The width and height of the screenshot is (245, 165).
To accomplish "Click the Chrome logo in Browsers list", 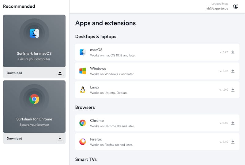I will click(x=83, y=123).
